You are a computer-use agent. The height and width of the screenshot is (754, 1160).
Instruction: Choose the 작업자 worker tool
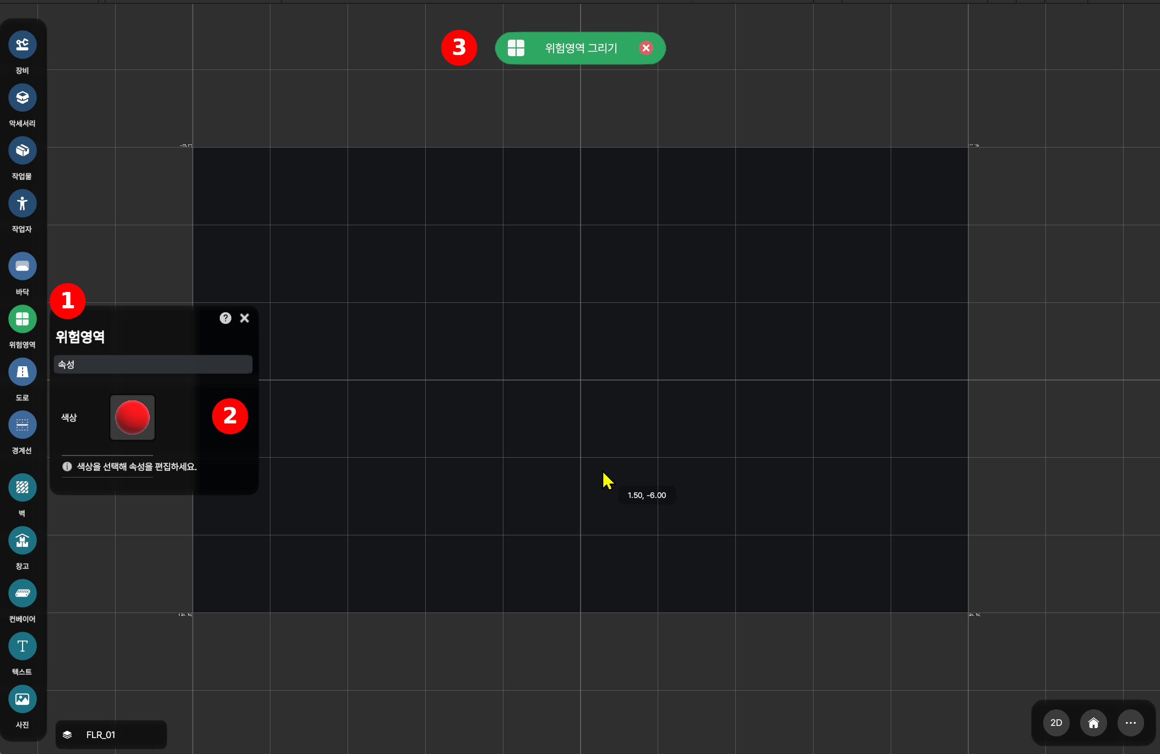coord(22,203)
